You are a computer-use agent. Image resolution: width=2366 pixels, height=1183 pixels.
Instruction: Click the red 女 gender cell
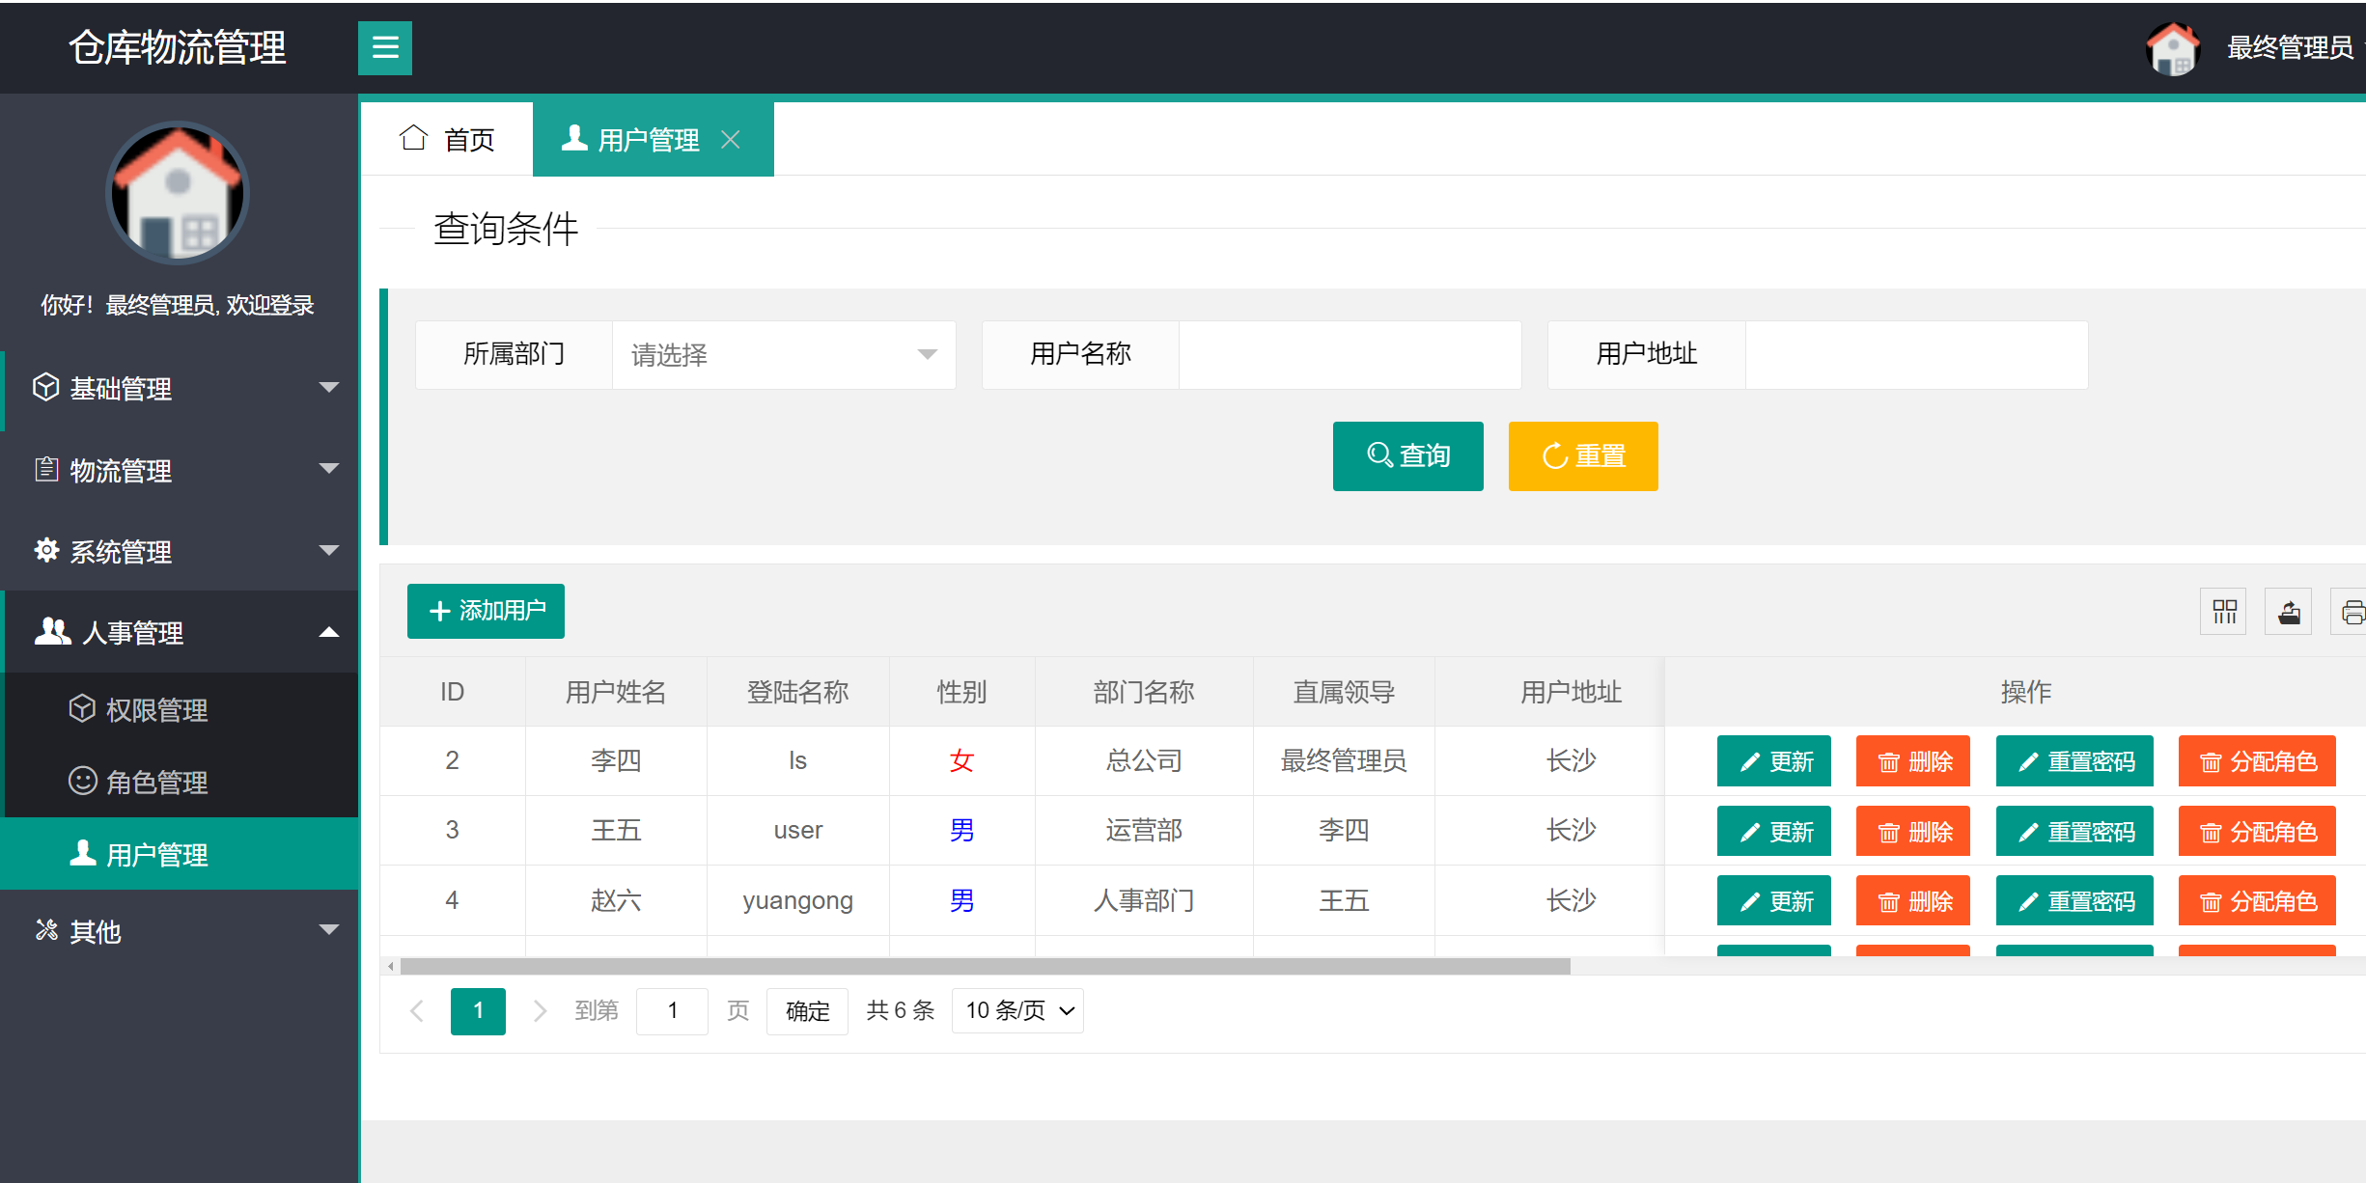(961, 760)
